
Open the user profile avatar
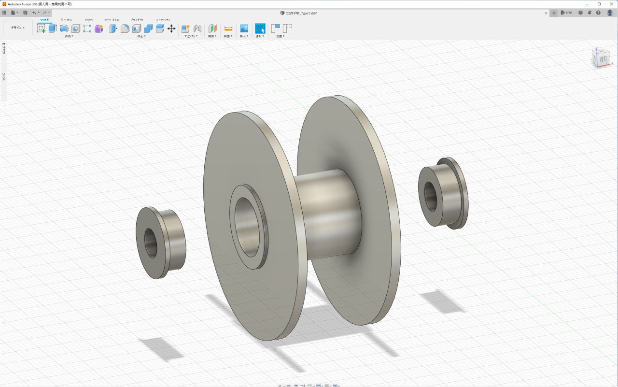[x=610, y=13]
